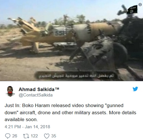Click the retweet arrows icon

[26, 136]
